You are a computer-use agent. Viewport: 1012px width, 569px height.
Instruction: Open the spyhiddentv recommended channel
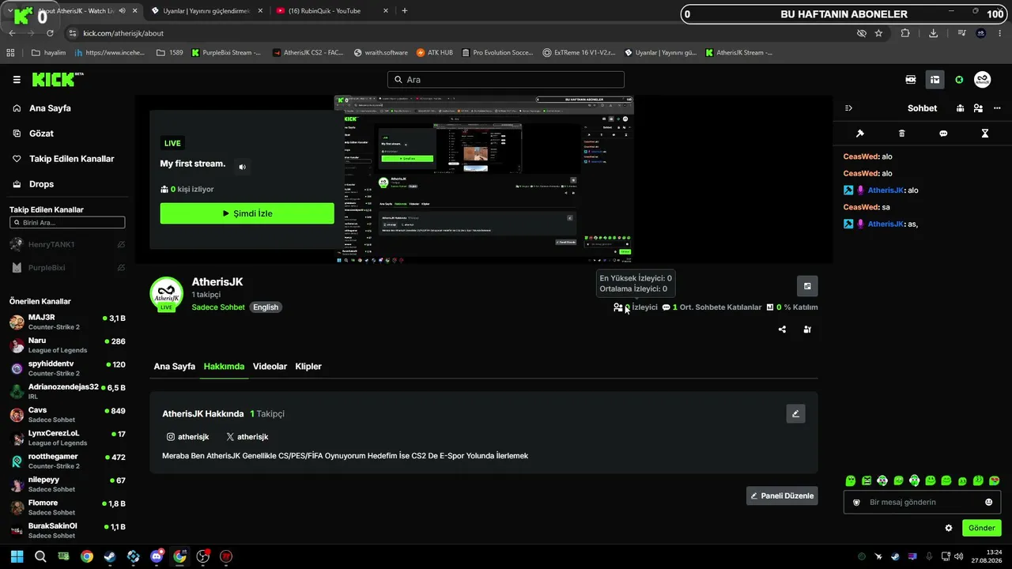tap(67, 368)
